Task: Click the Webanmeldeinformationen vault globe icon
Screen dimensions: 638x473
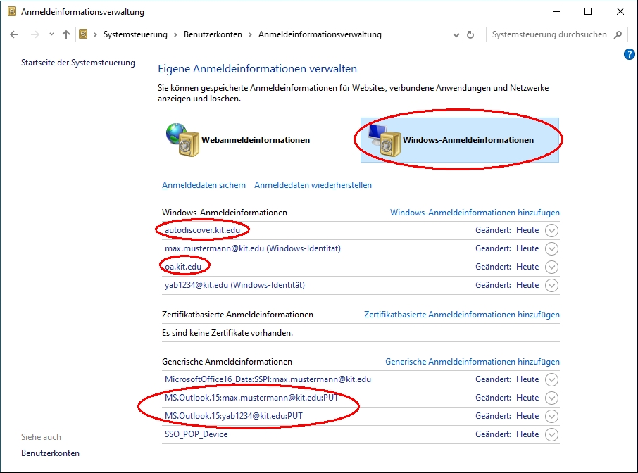Action: tap(180, 139)
